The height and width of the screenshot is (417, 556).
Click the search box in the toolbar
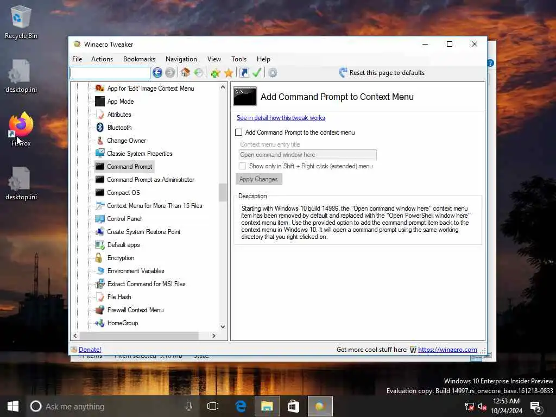pos(110,73)
